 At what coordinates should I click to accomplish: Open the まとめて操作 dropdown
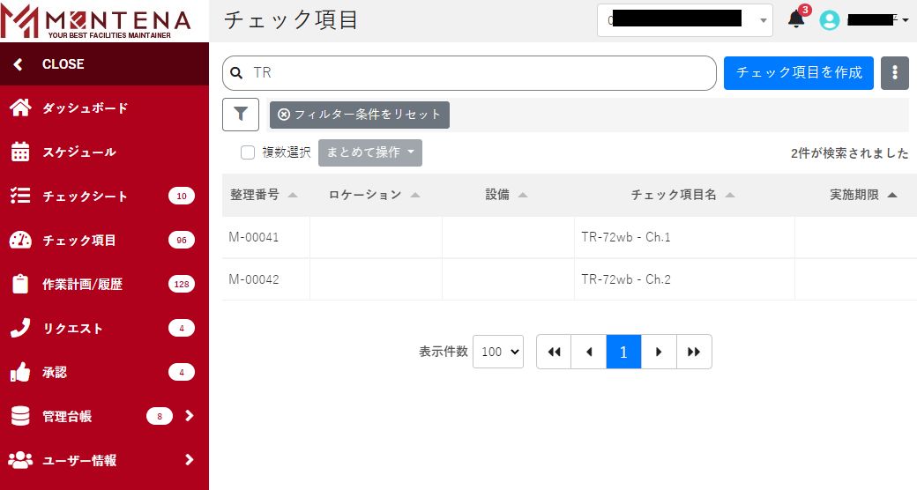click(369, 152)
